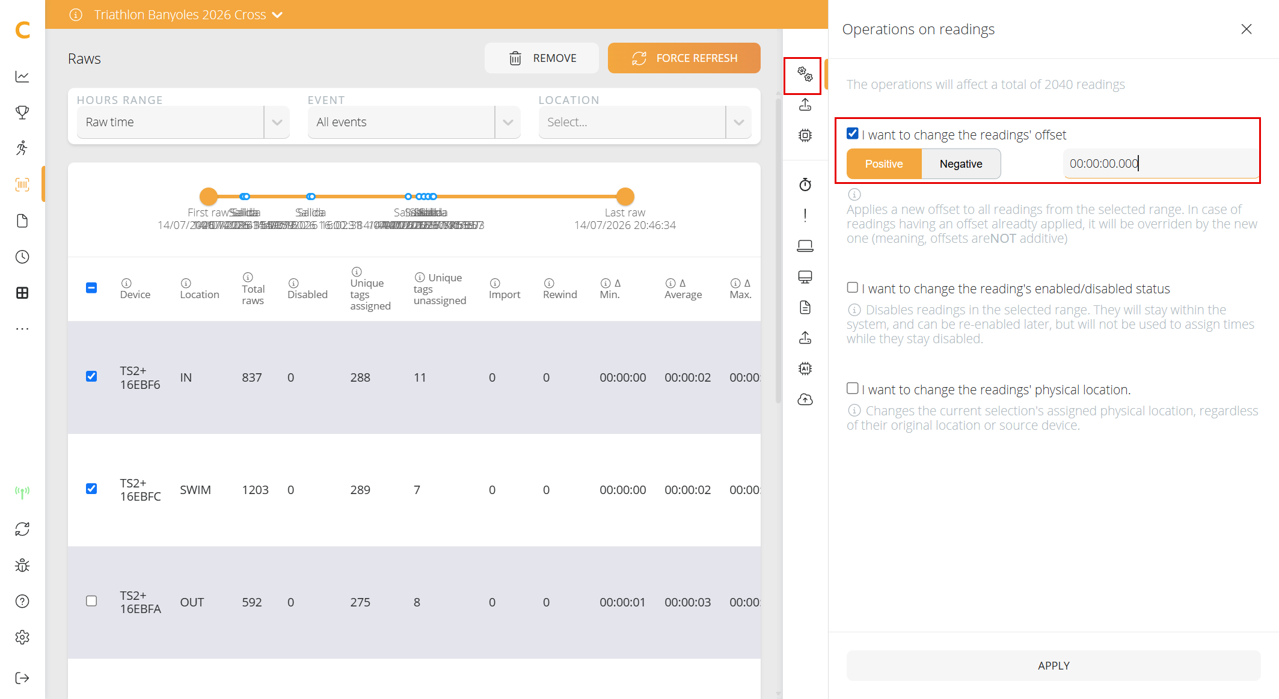Click the First raw timeline marker
The image size is (1279, 699).
pos(209,197)
